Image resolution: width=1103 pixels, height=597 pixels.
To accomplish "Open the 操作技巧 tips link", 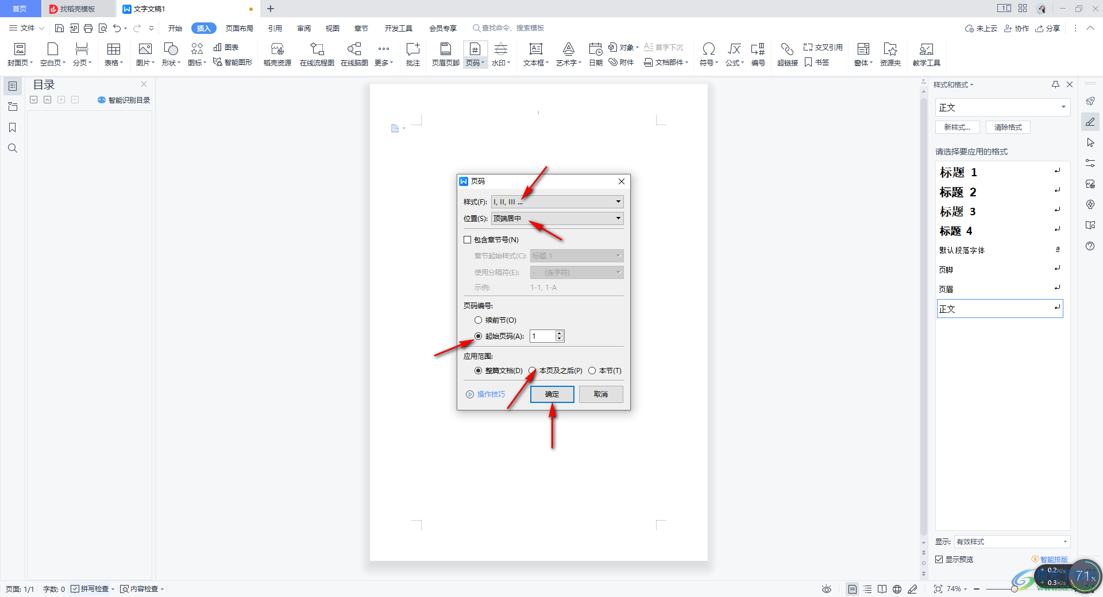I will click(485, 394).
